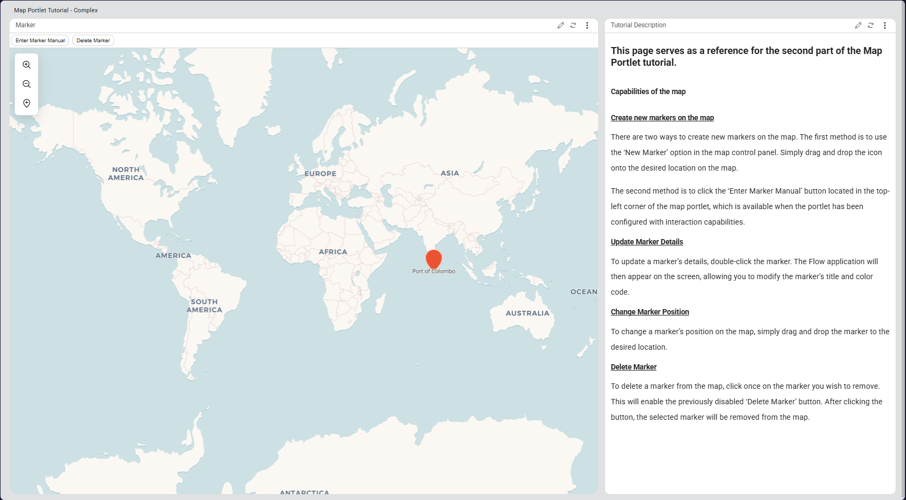Viewport: 906px width, 500px height.
Task: Click the 'Change Marker Position' underlined heading
Action: tap(650, 312)
